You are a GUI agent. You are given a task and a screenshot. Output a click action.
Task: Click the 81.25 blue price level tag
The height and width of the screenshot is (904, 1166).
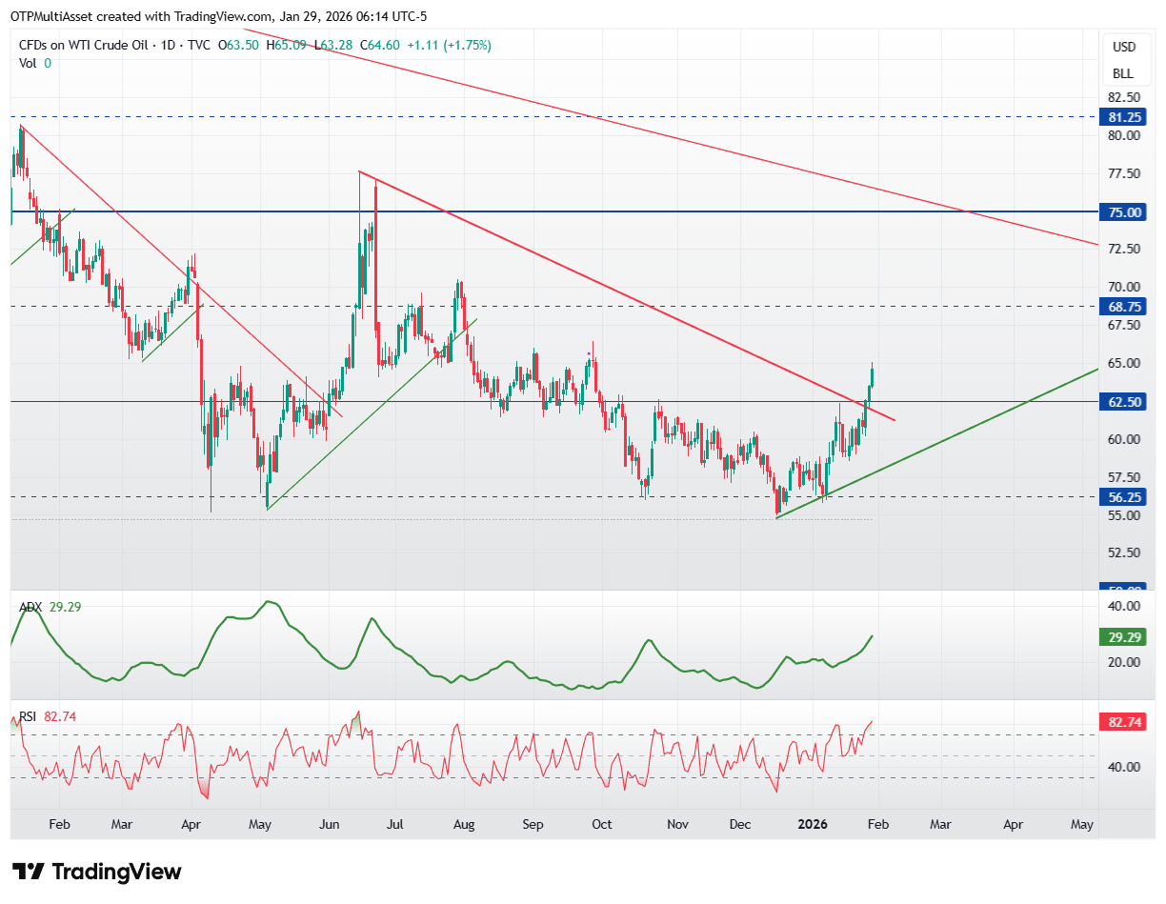[1125, 117]
